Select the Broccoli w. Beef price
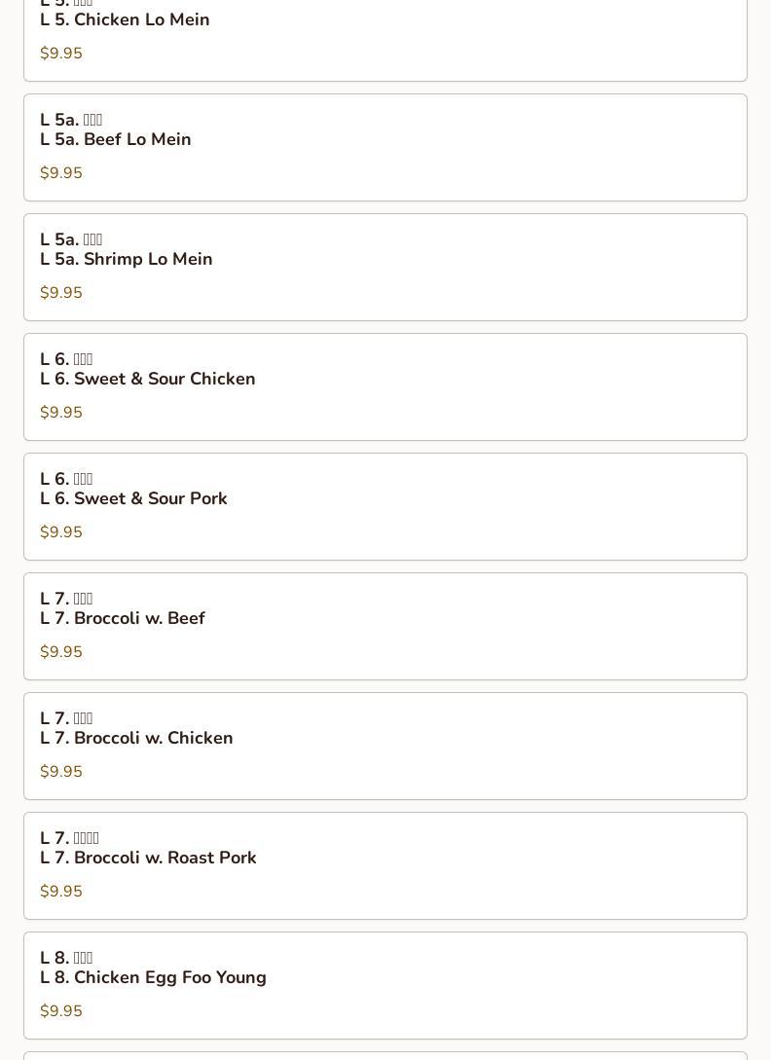The width and height of the screenshot is (771, 1060). [x=61, y=652]
